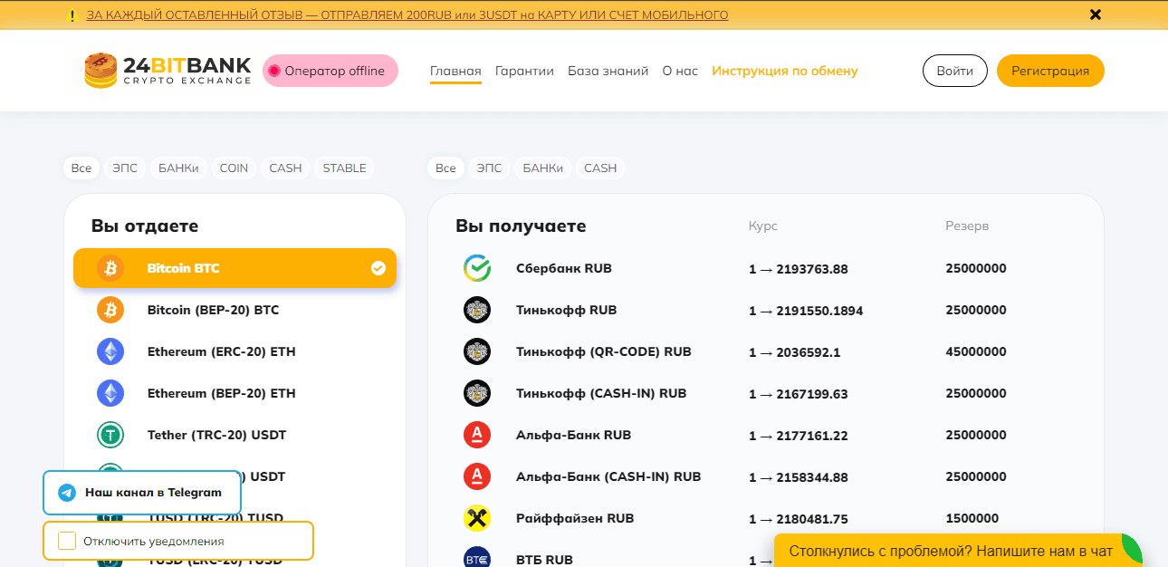
Task: Open the Гарантии menu item
Action: (524, 71)
